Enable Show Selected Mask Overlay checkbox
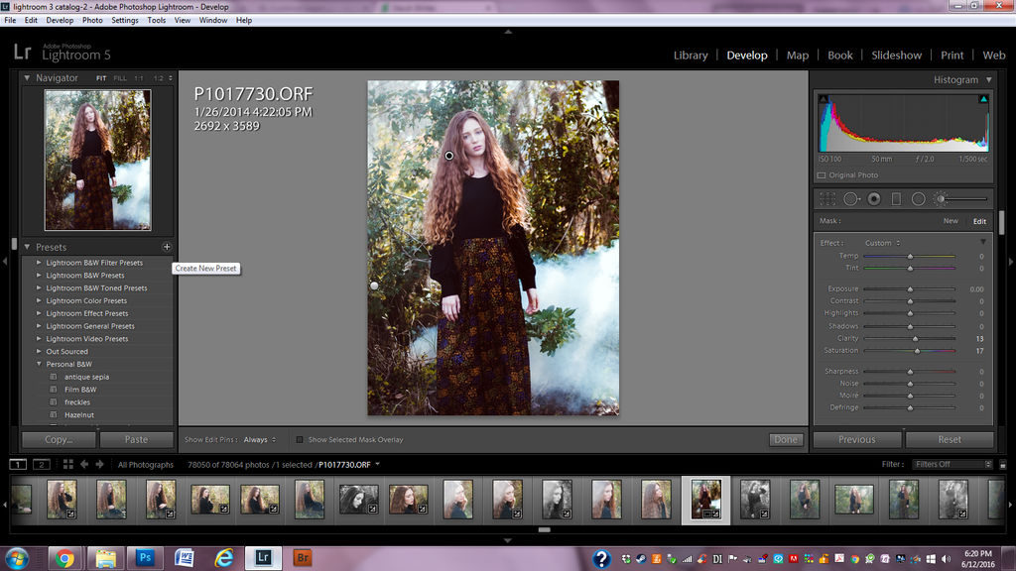 coord(300,439)
